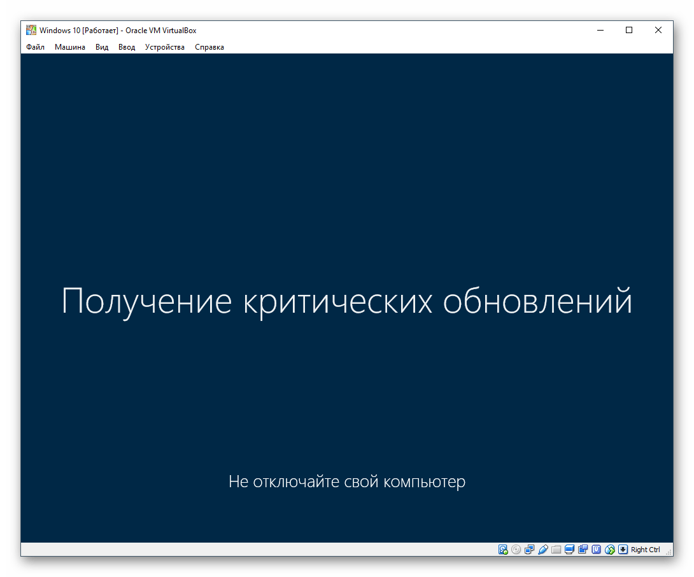Open the shared folders status icon

tap(556, 550)
